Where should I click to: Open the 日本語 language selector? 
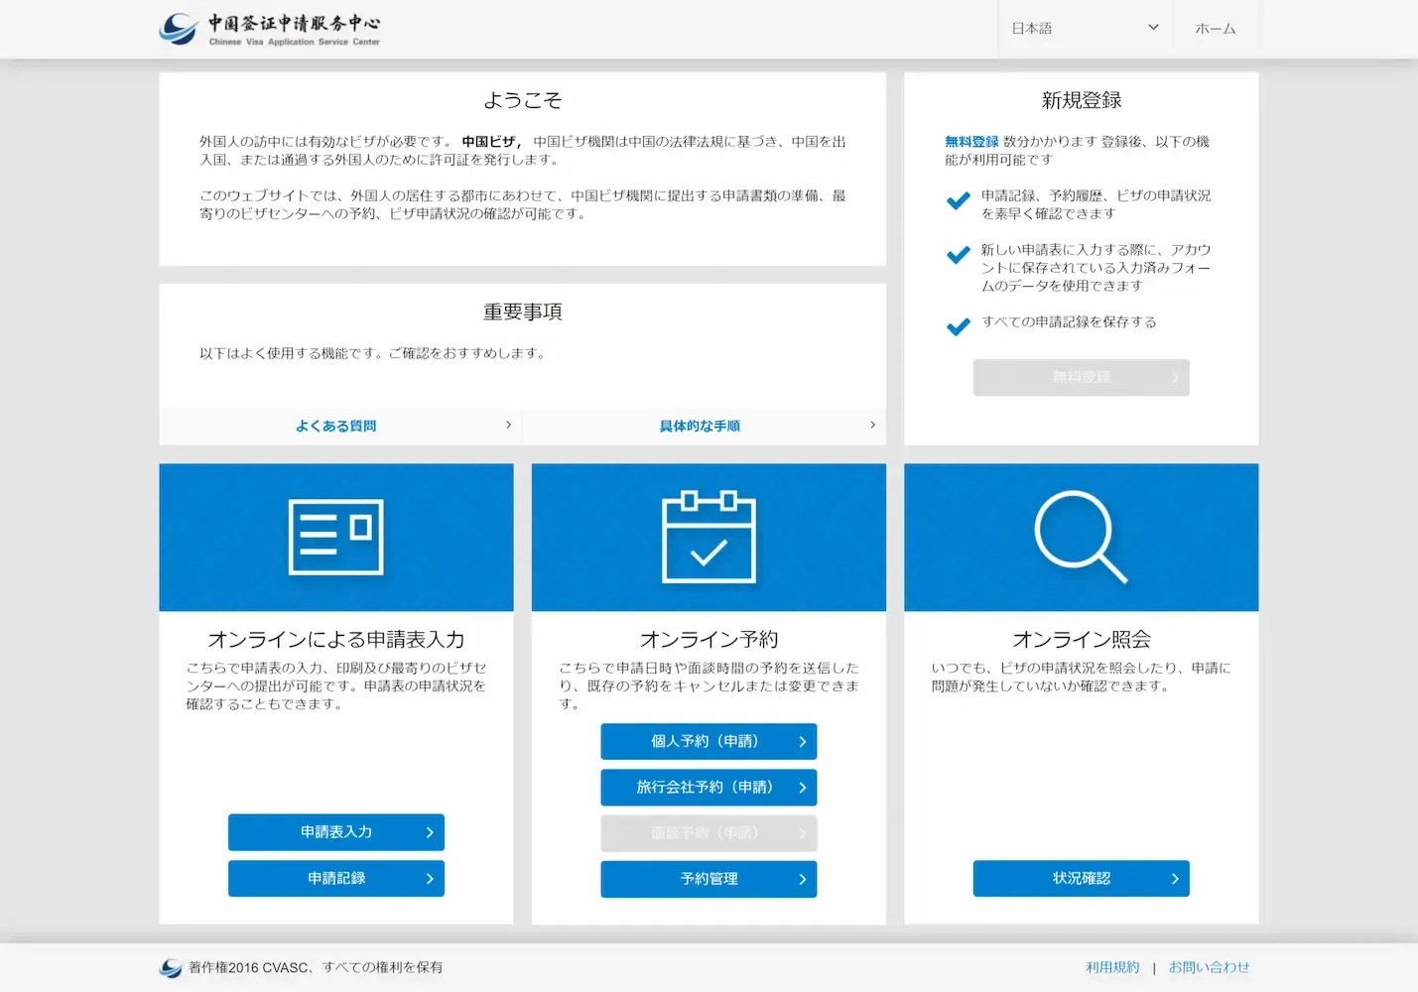point(1084,27)
